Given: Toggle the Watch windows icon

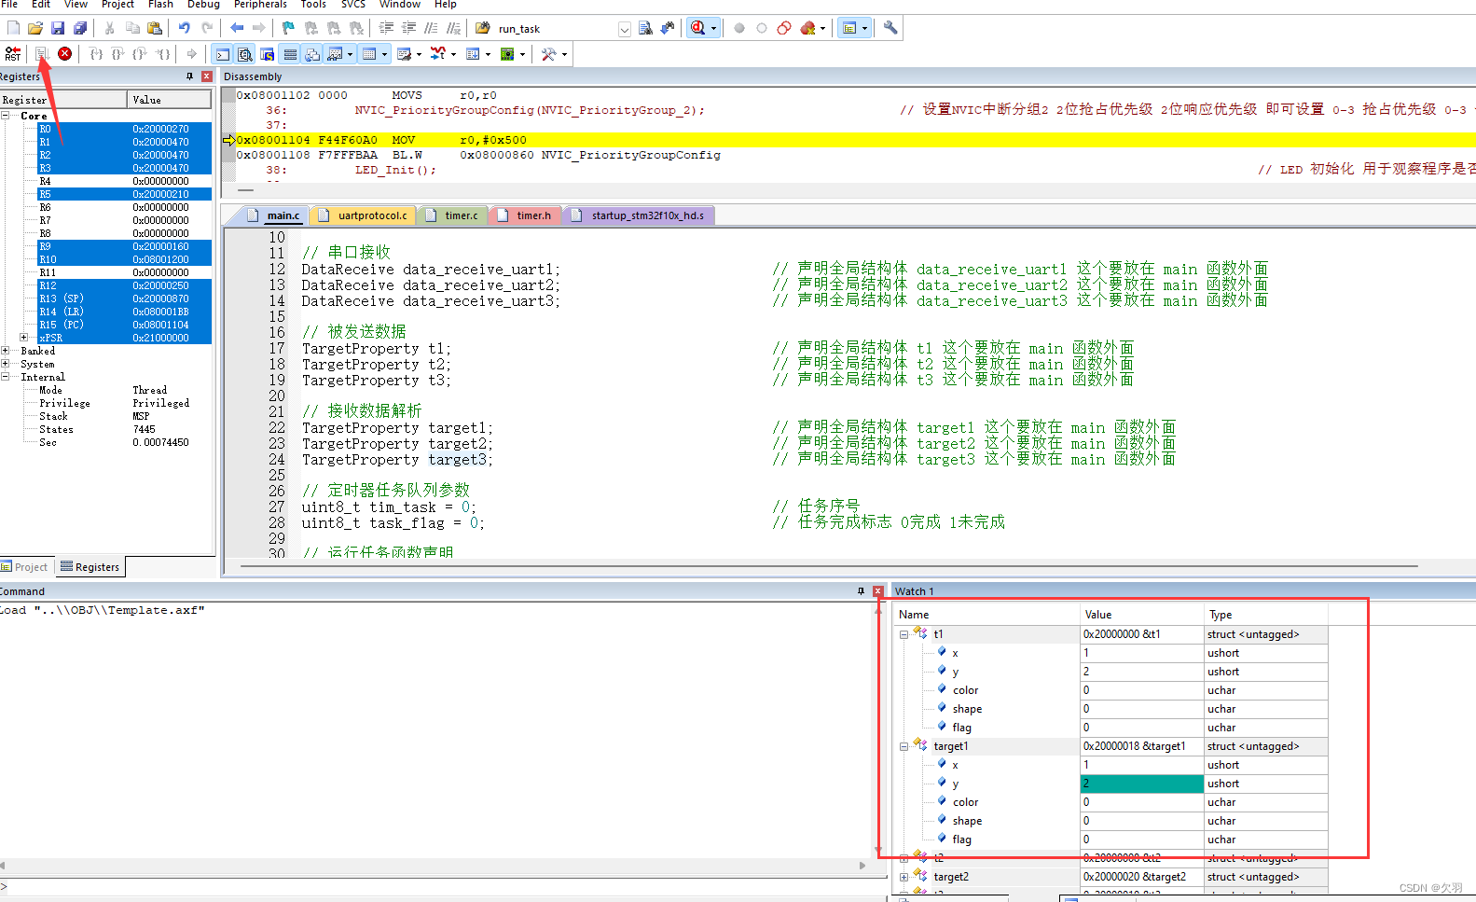Looking at the screenshot, I should pyautogui.click(x=335, y=54).
